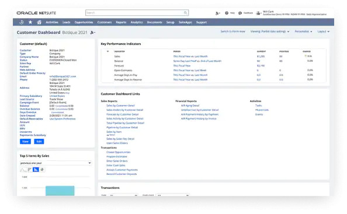Open the Layout dropdown
This screenshot has width=347, height=214.
coord(323,31)
